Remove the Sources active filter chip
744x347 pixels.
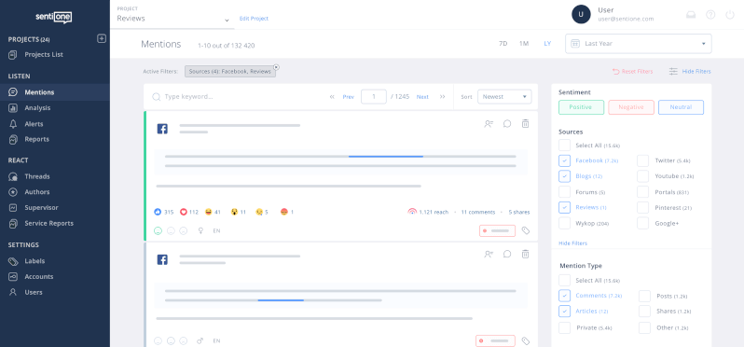tap(277, 67)
